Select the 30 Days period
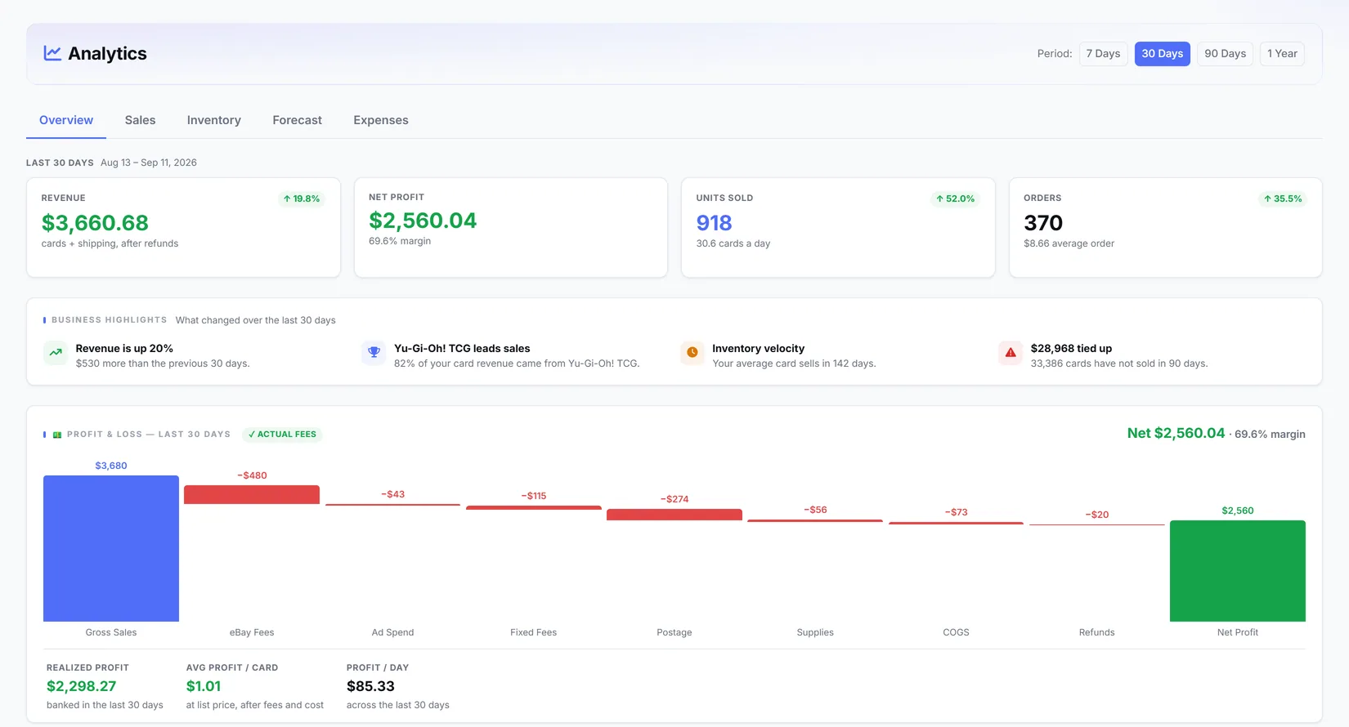Image resolution: width=1349 pixels, height=727 pixels. [x=1162, y=54]
